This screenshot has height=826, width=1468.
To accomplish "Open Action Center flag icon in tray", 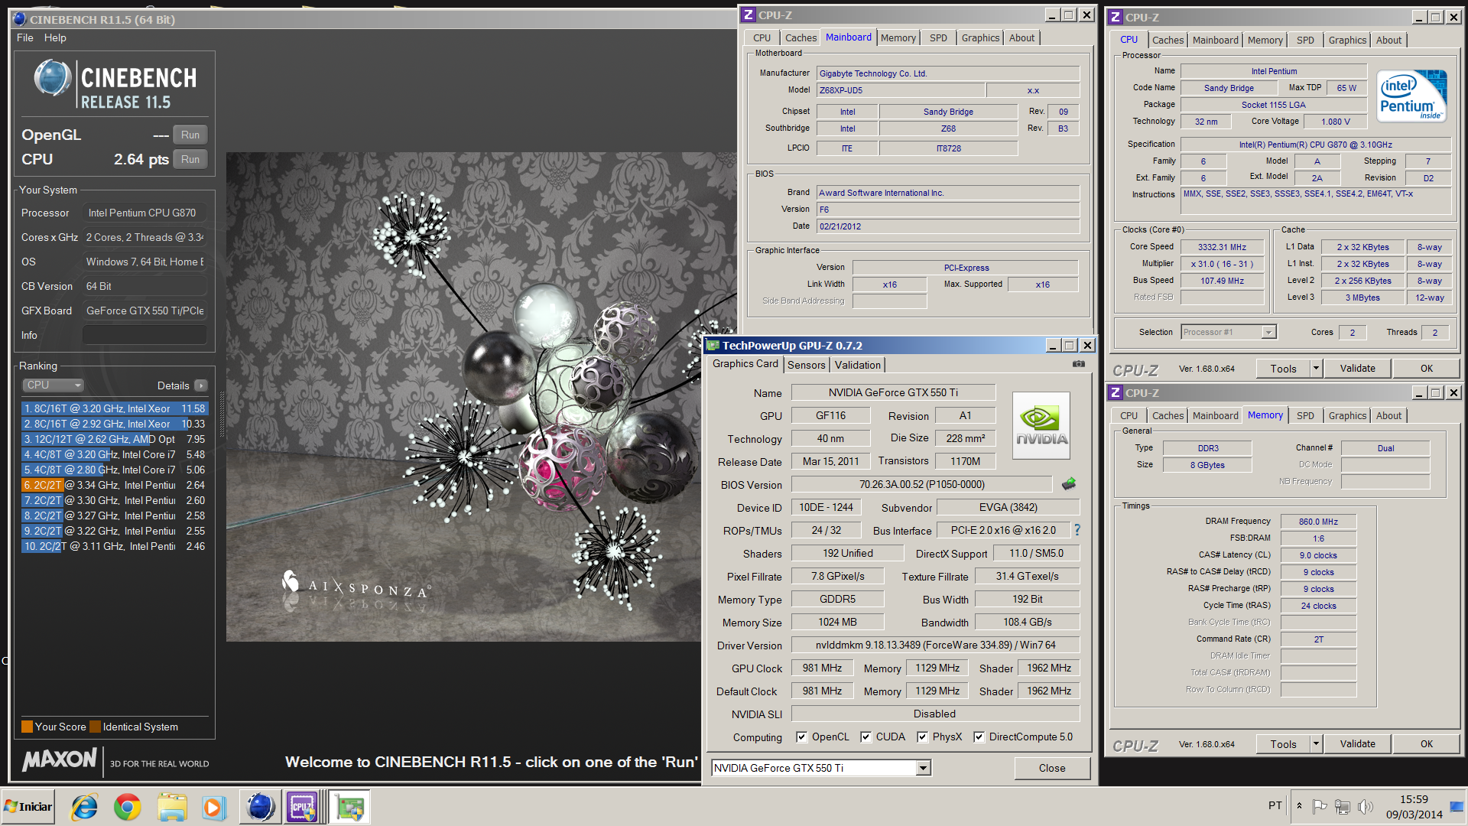I will (x=1320, y=806).
